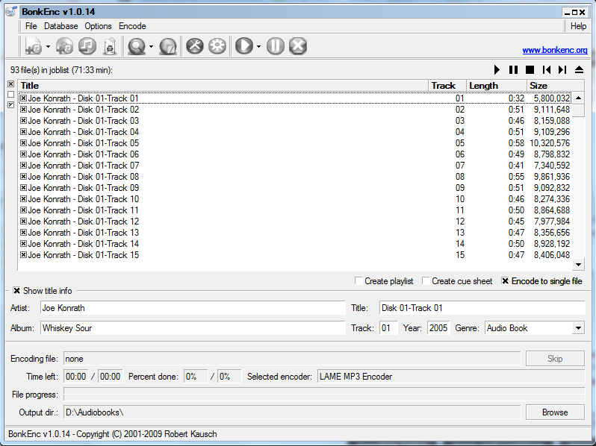Click the Skip button
This screenshot has width=596, height=446.
tap(555, 359)
